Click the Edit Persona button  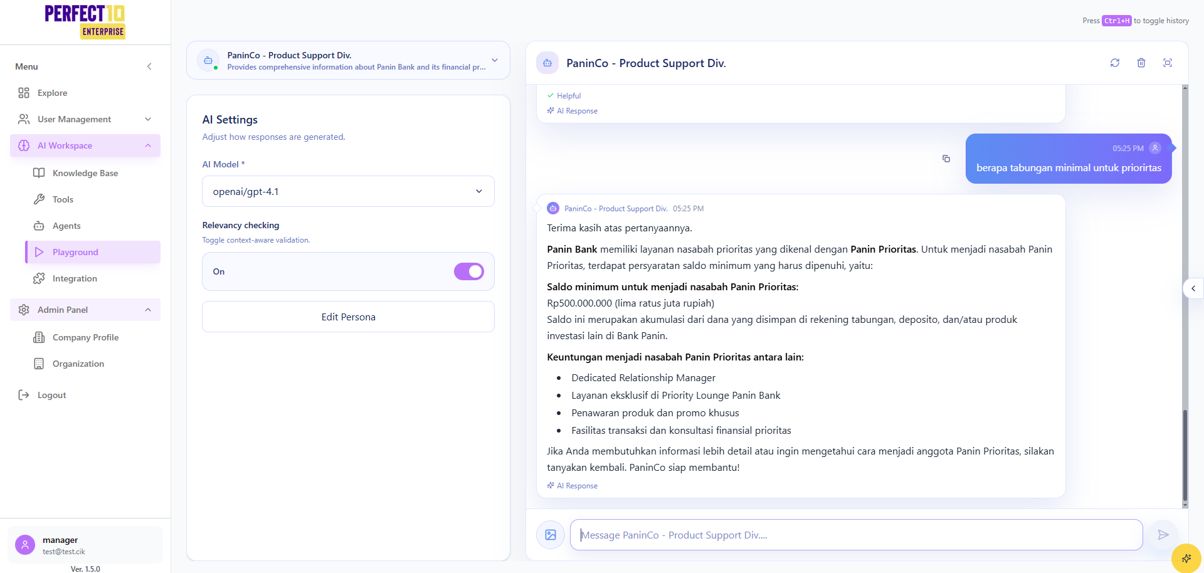click(x=348, y=317)
